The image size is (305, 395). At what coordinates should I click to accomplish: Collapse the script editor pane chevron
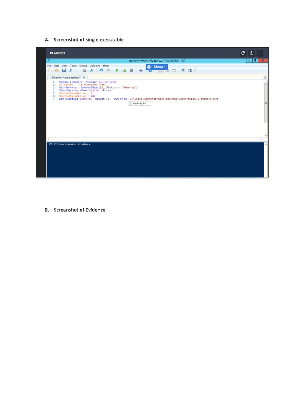tap(265, 77)
